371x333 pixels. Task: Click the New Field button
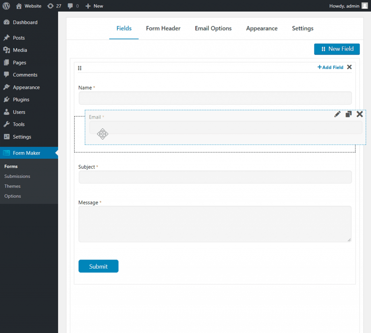[x=337, y=49]
